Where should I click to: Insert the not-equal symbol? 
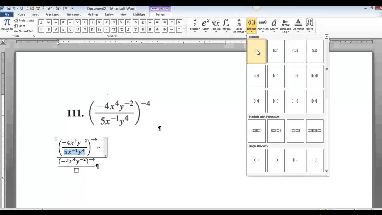click(63, 22)
